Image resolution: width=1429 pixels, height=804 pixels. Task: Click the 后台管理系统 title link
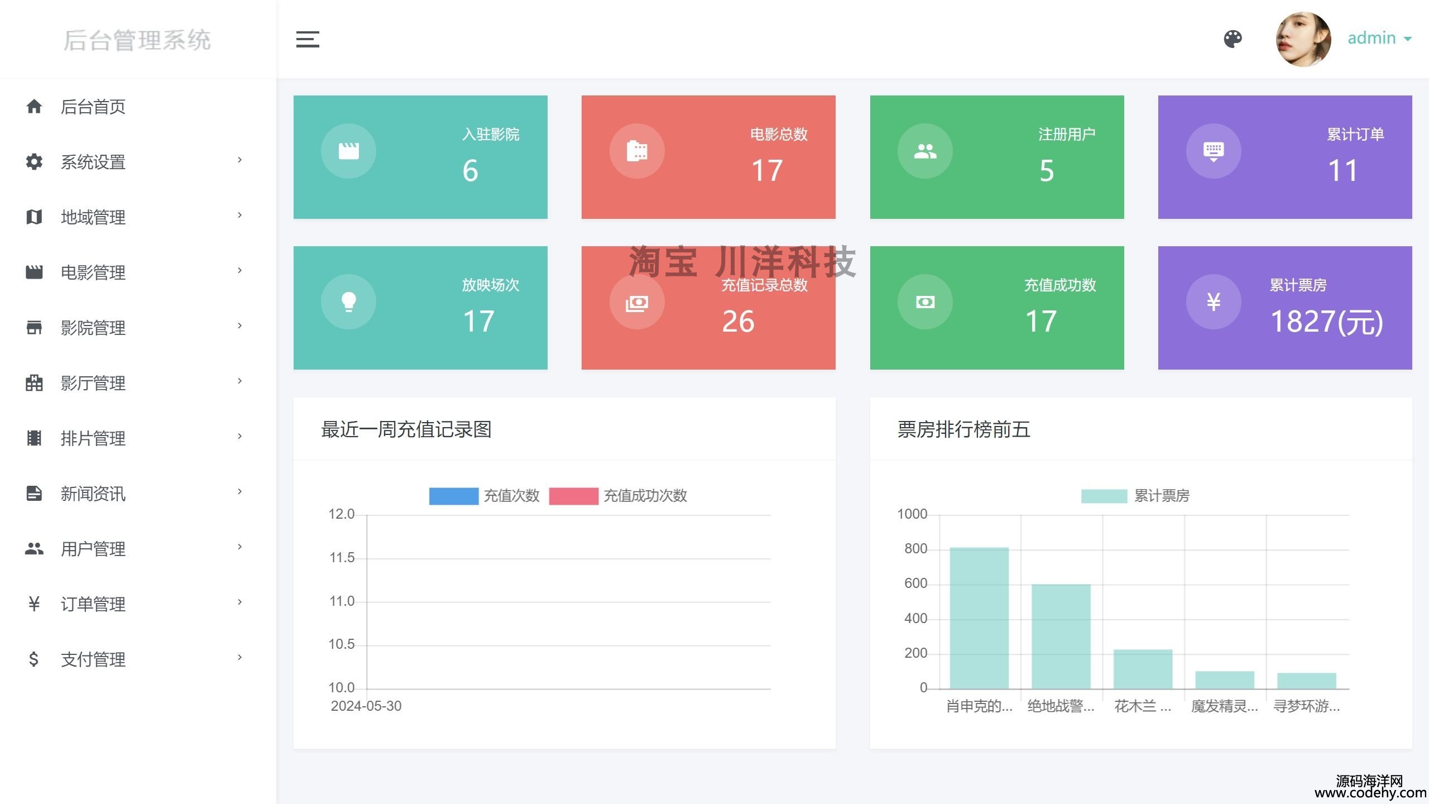(137, 40)
